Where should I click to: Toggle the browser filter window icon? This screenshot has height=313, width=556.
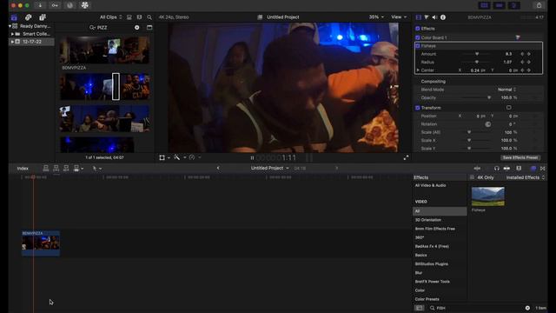pos(149,27)
